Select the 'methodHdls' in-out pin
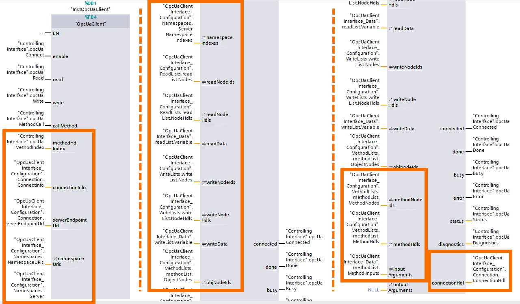 click(404, 244)
